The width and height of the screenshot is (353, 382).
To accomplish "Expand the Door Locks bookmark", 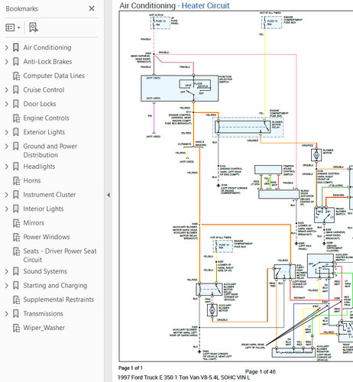I will tap(7, 104).
